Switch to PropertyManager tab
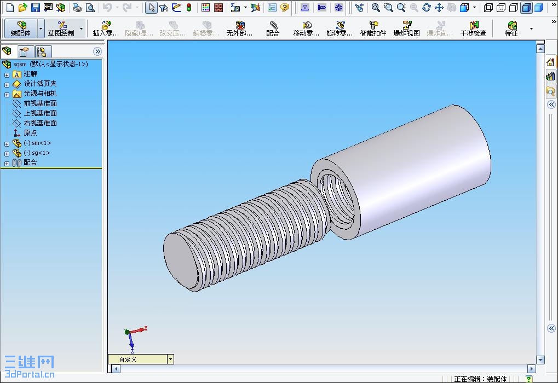Screen dimensions: 558x383 [x=24, y=52]
